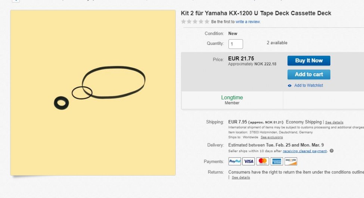Click the Add to Watchlist link
Viewport: 364px width, 198px height.
[x=308, y=85]
